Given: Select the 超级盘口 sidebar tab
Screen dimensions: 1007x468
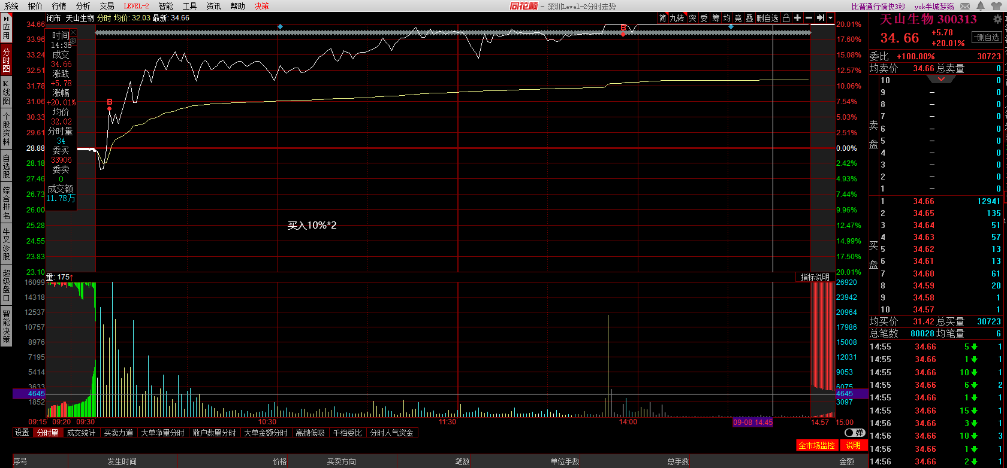Looking at the screenshot, I should click(x=6, y=285).
